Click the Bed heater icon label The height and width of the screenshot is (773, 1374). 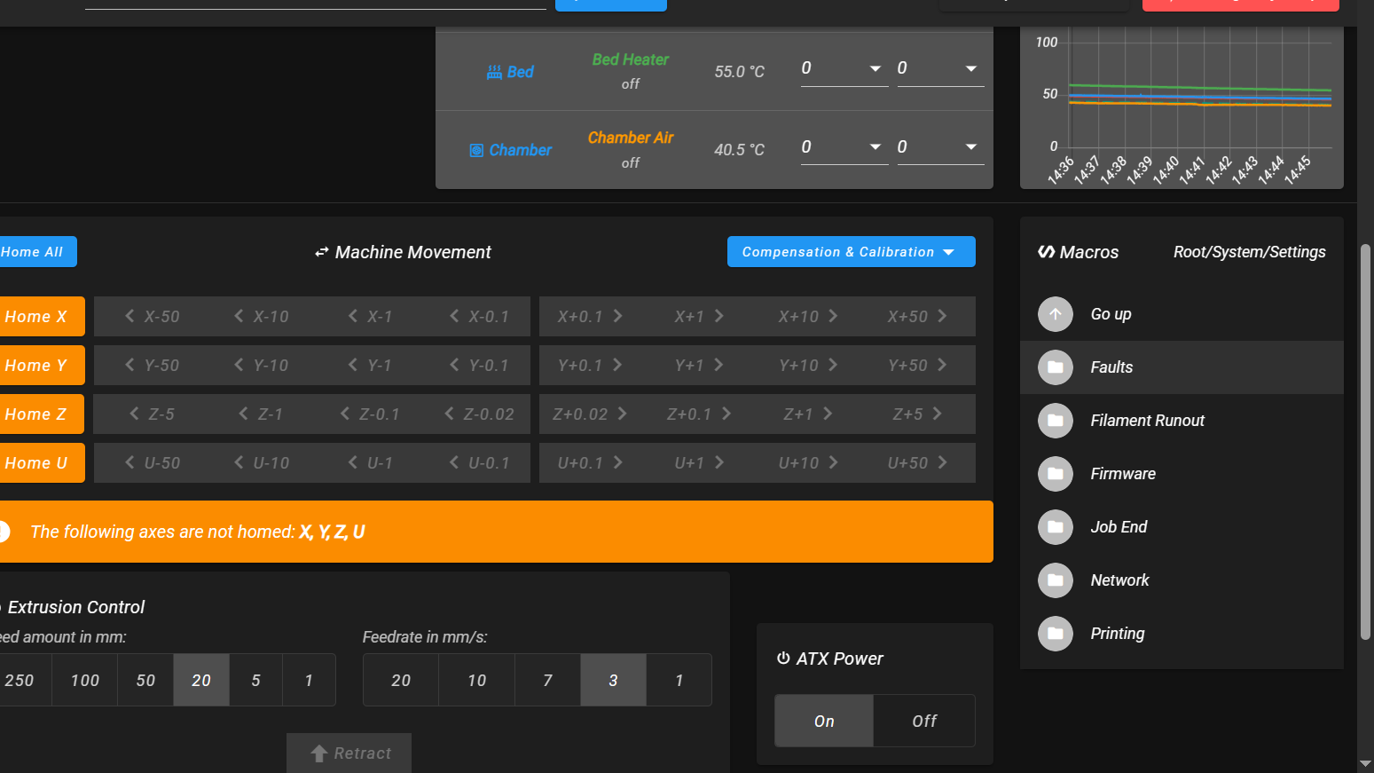coord(510,72)
